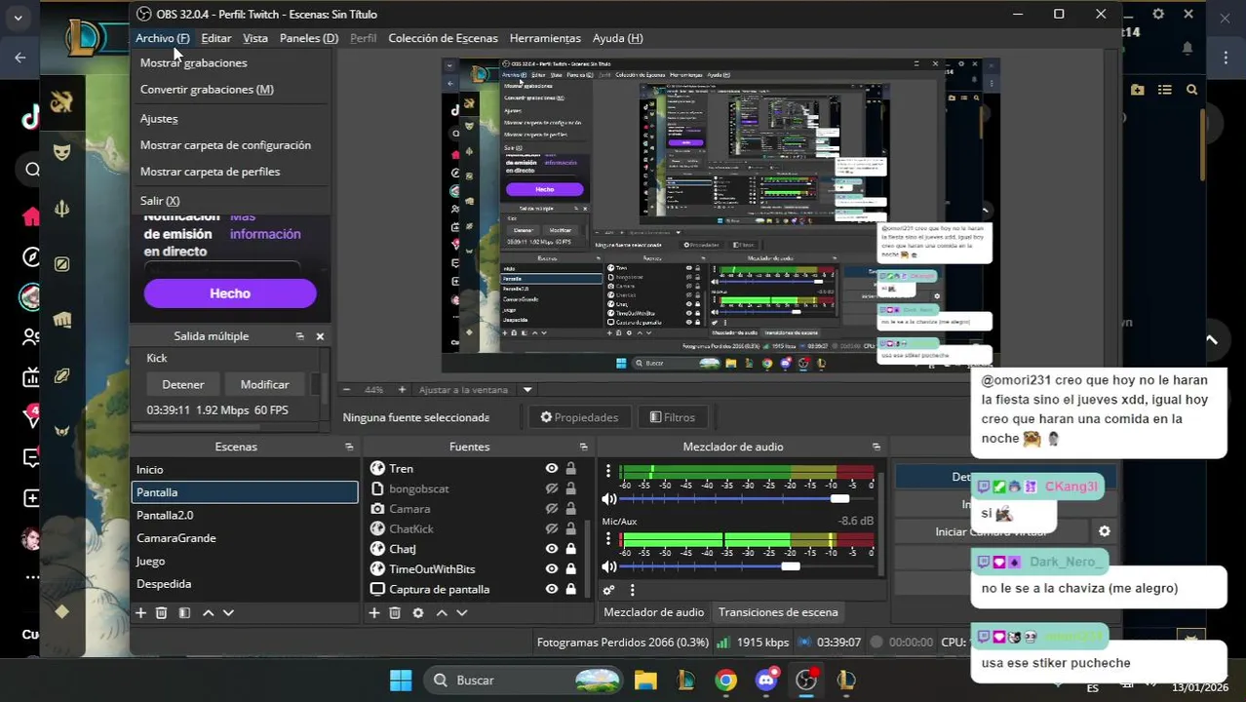The height and width of the screenshot is (702, 1246).
Task: Click Detener for Kick output
Action: [x=183, y=384]
